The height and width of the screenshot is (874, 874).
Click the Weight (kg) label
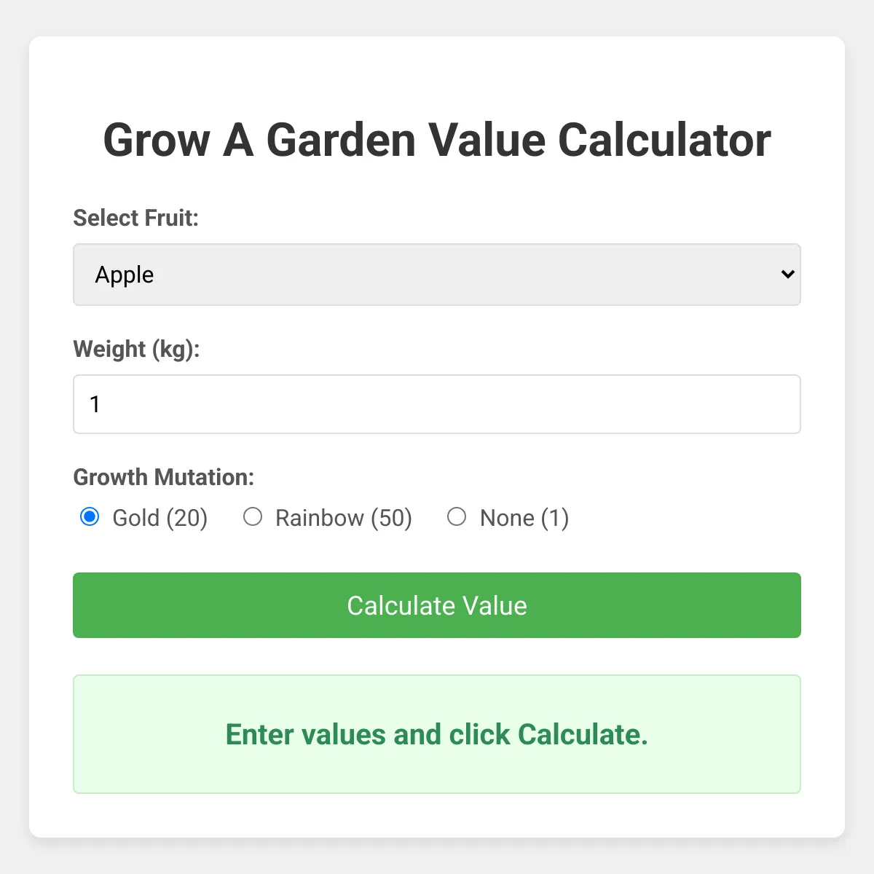point(136,349)
